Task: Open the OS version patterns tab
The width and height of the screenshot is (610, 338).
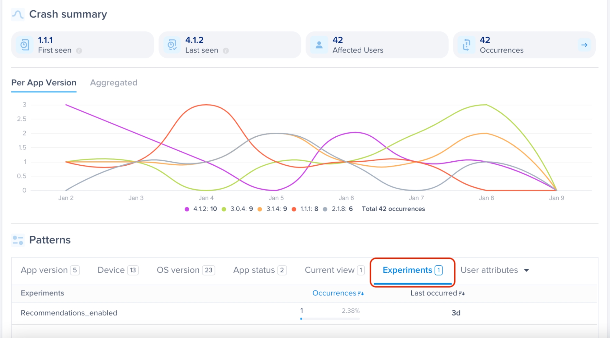Action: [x=186, y=270]
